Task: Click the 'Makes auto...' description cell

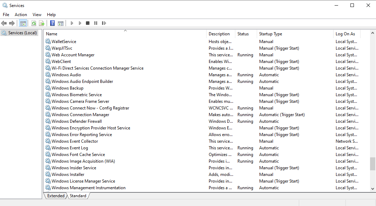Action: [221, 114]
